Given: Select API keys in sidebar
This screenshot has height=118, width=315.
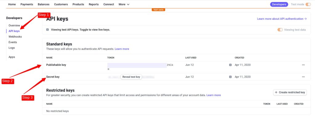Looking at the screenshot, I should pyautogui.click(x=14, y=31).
